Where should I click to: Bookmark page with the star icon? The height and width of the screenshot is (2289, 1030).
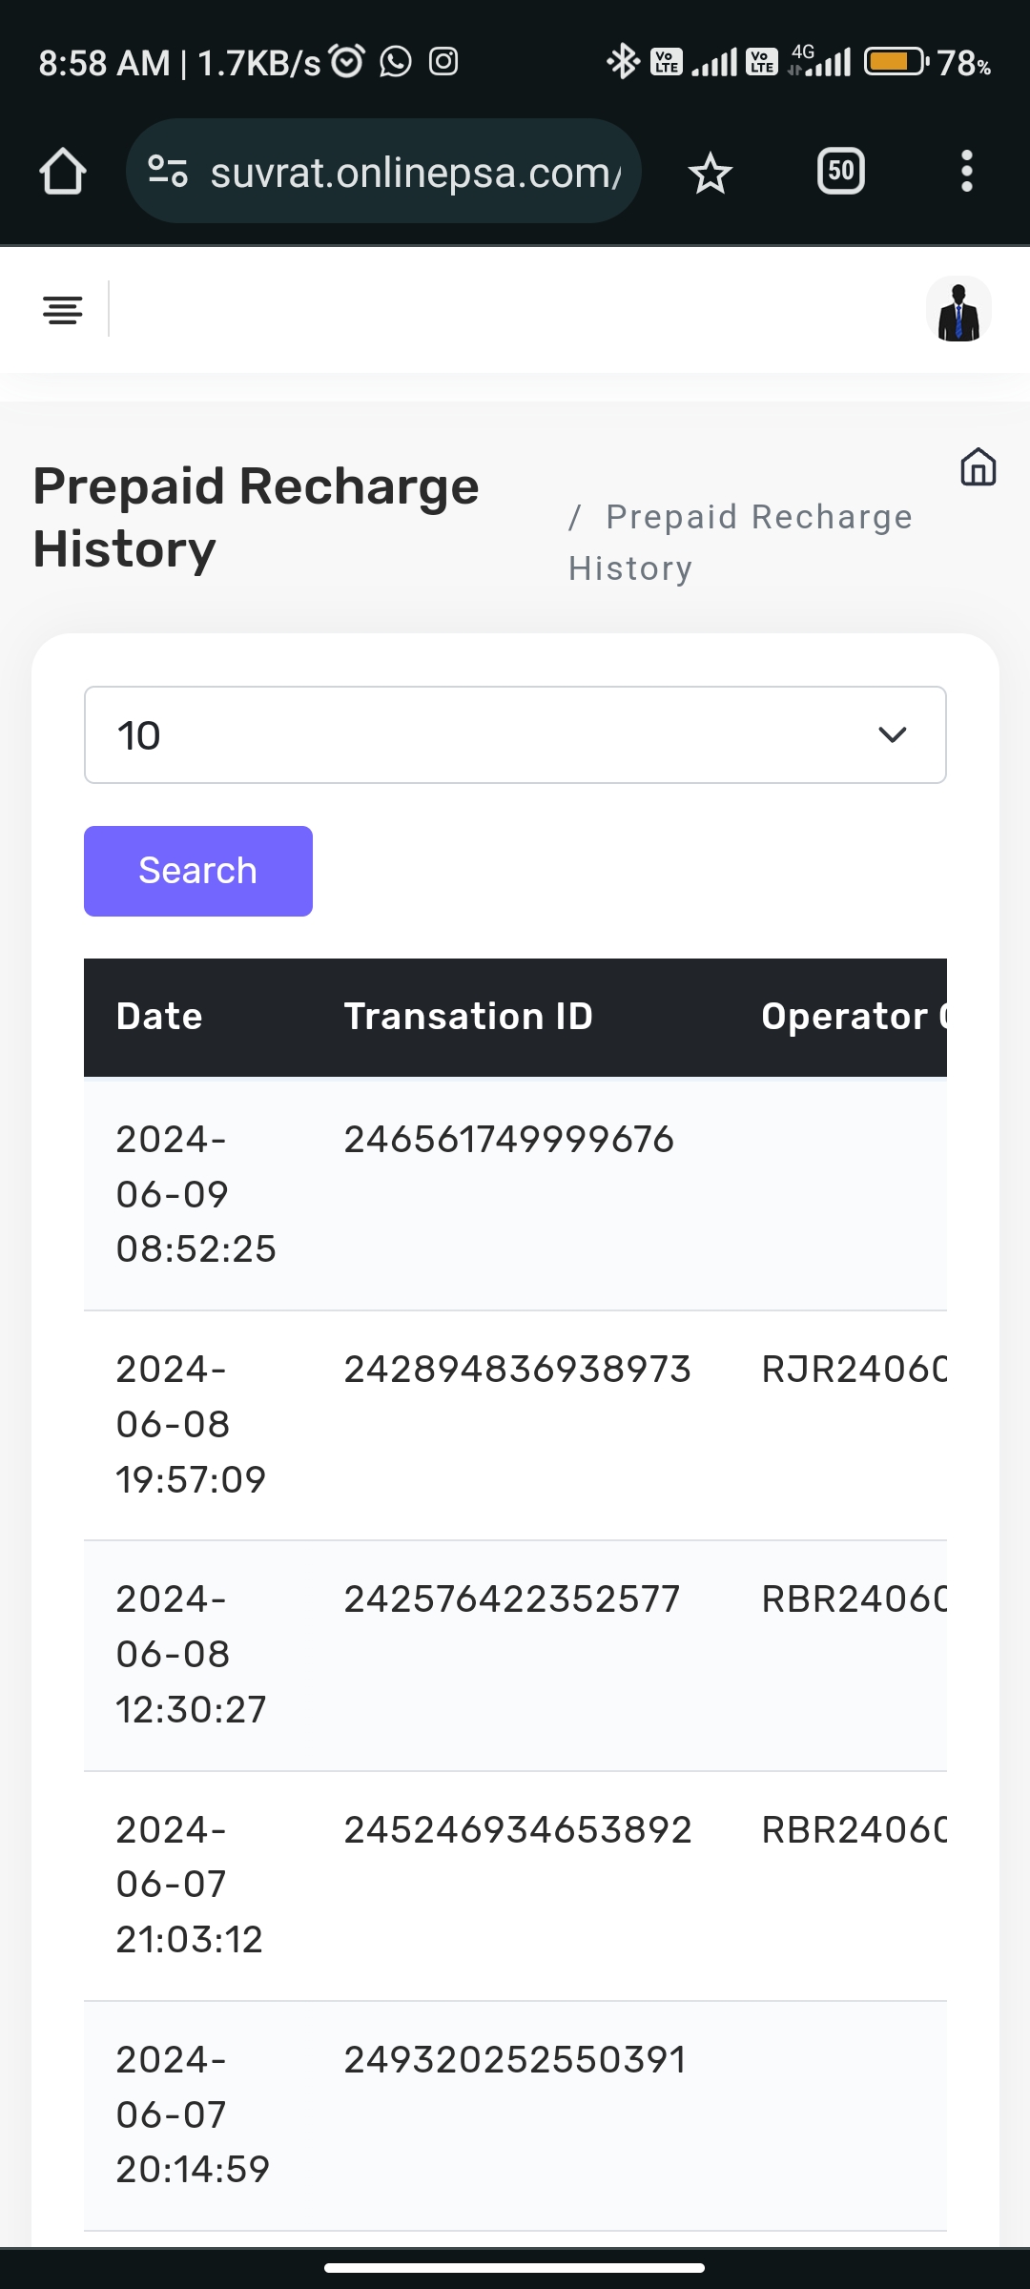(711, 174)
